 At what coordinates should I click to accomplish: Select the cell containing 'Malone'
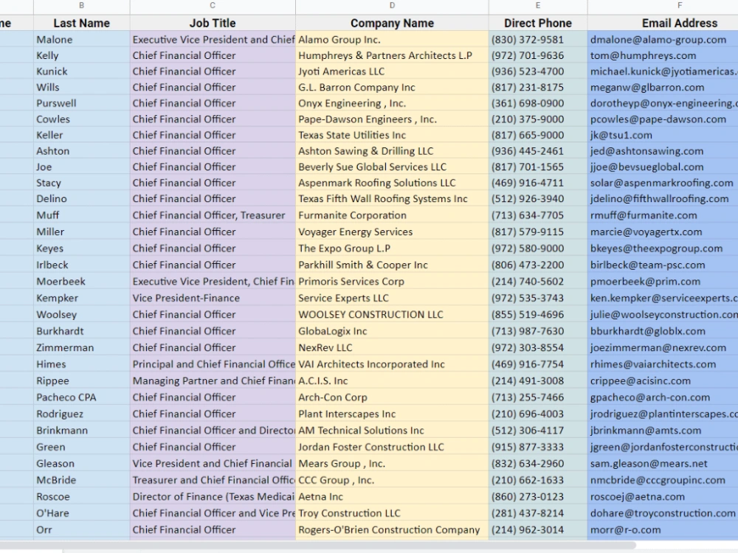tap(81, 40)
